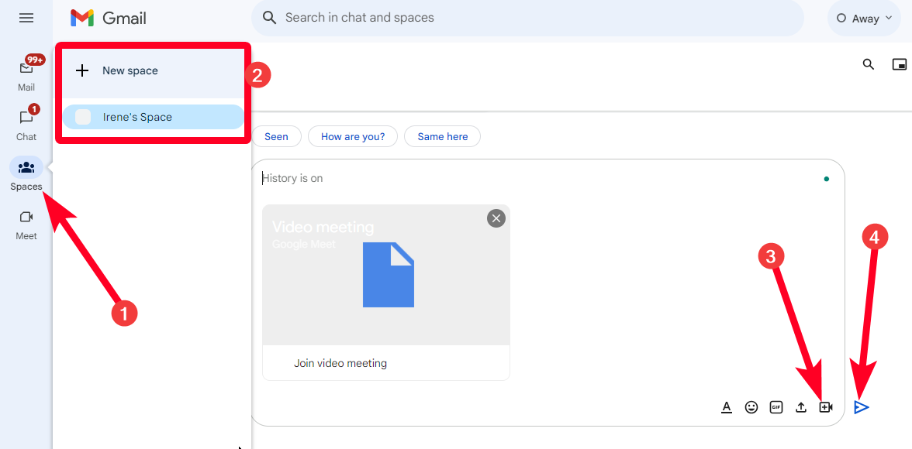Viewport: 912px width, 449px height.
Task: Open the GIF picker
Action: tap(776, 407)
